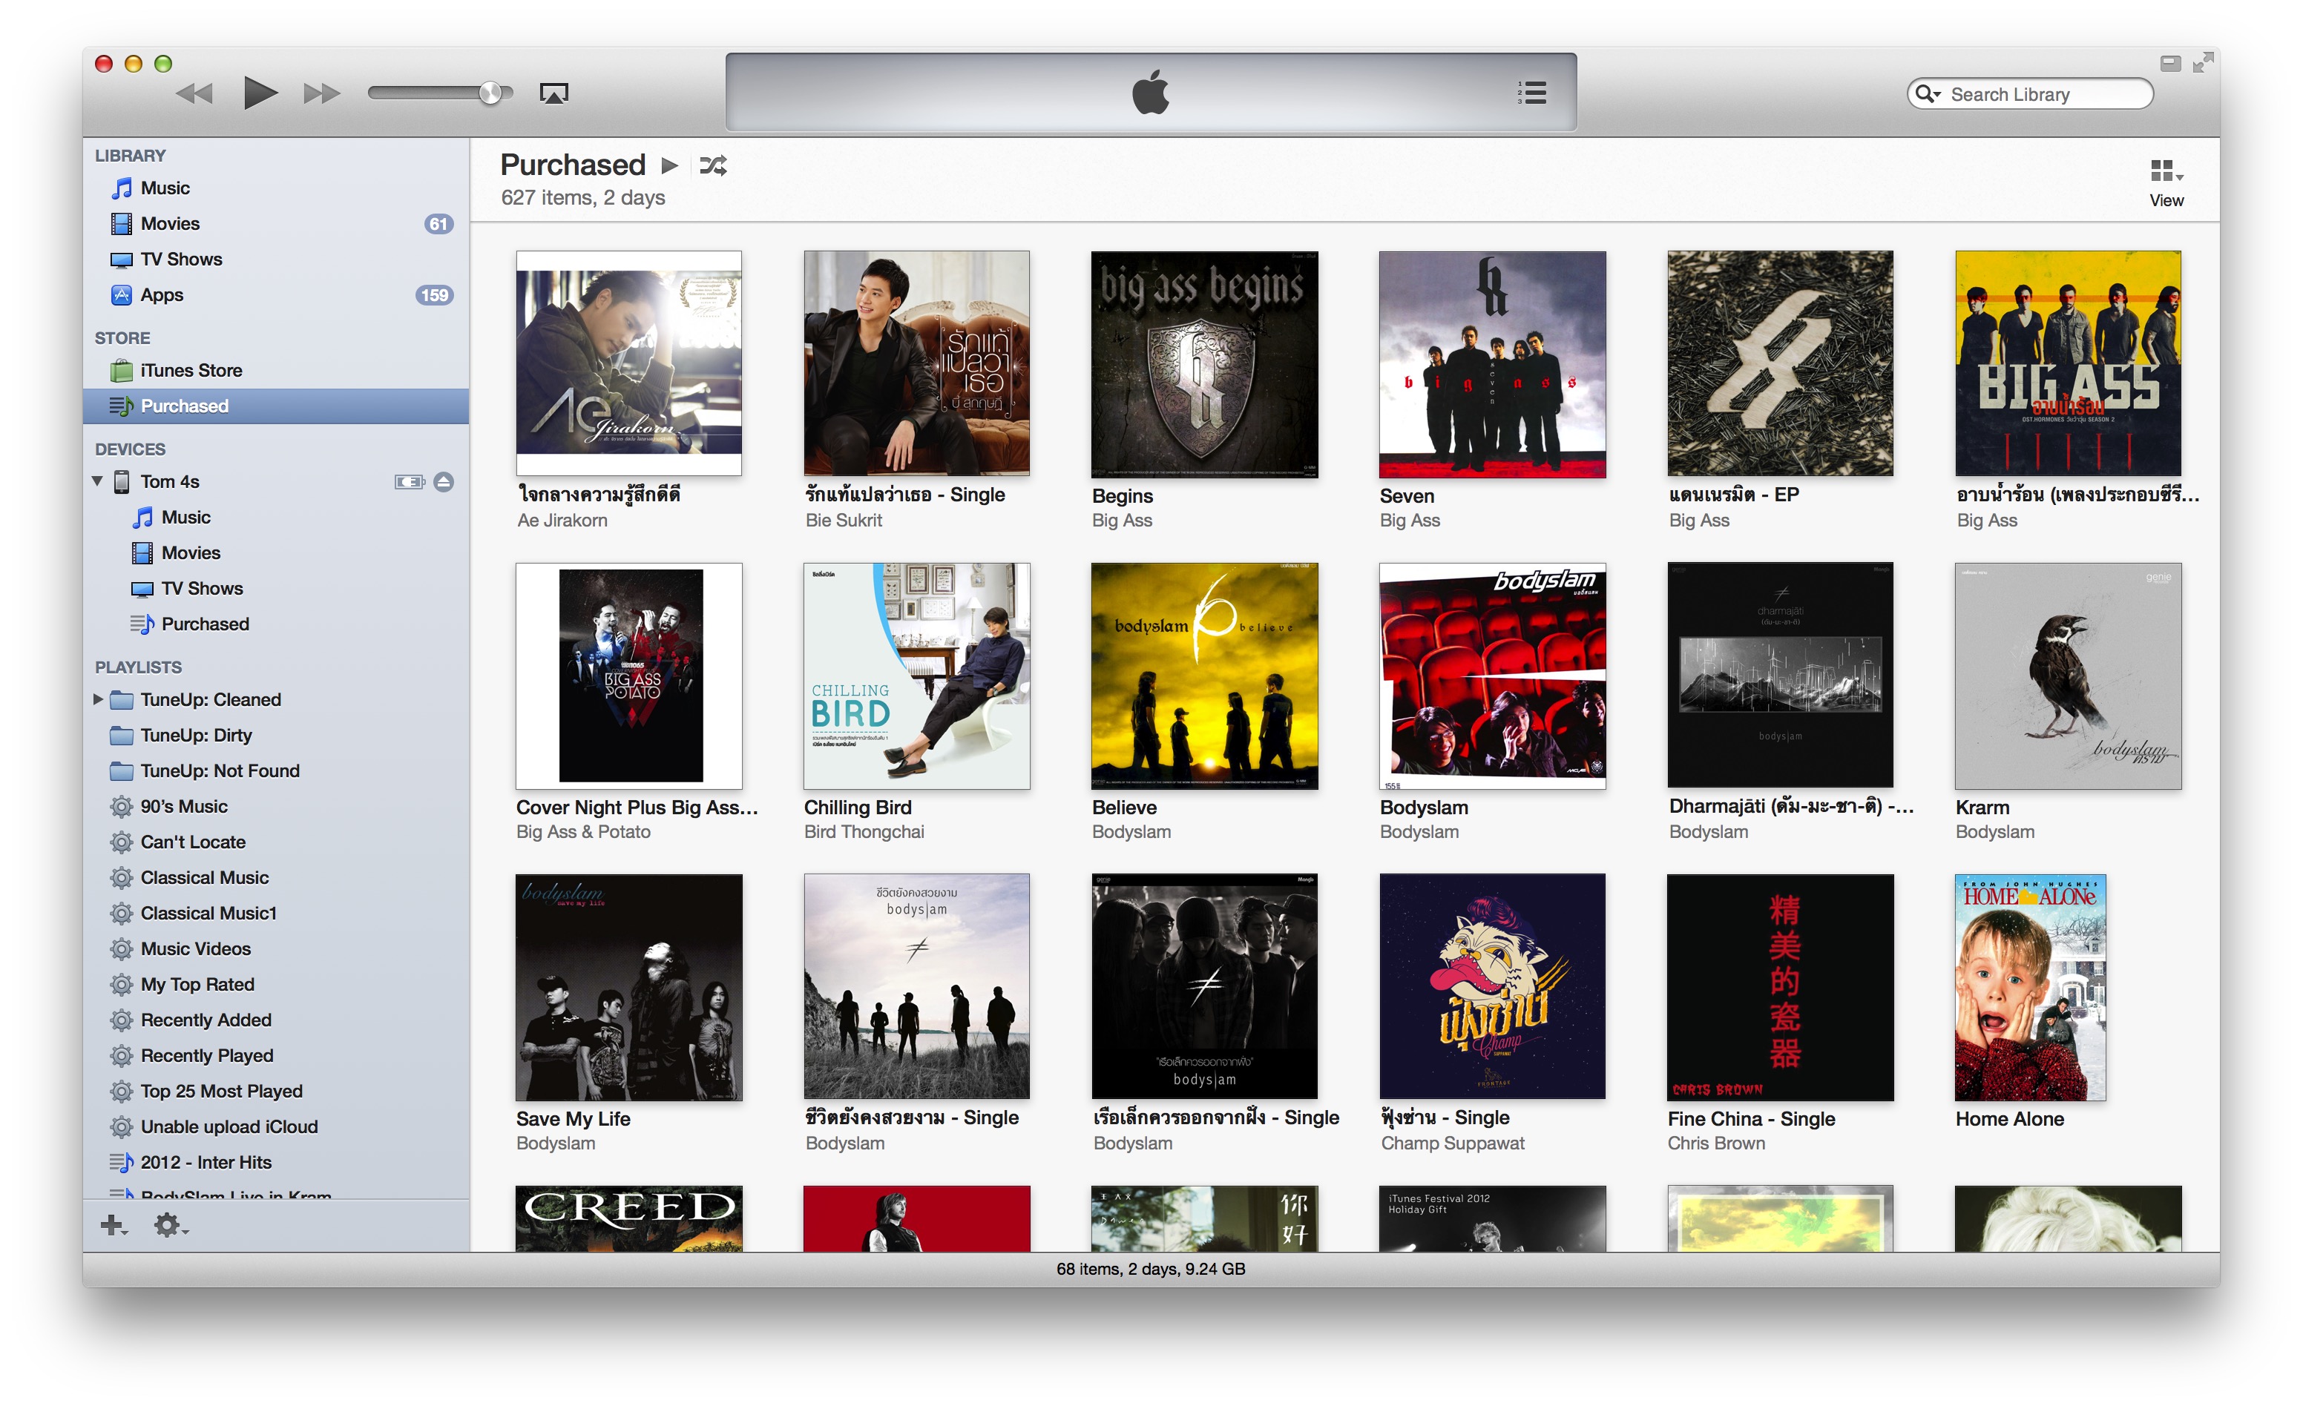Create a new playlist with the plus button
Screen dimensions: 2303x1406
(x=112, y=1224)
